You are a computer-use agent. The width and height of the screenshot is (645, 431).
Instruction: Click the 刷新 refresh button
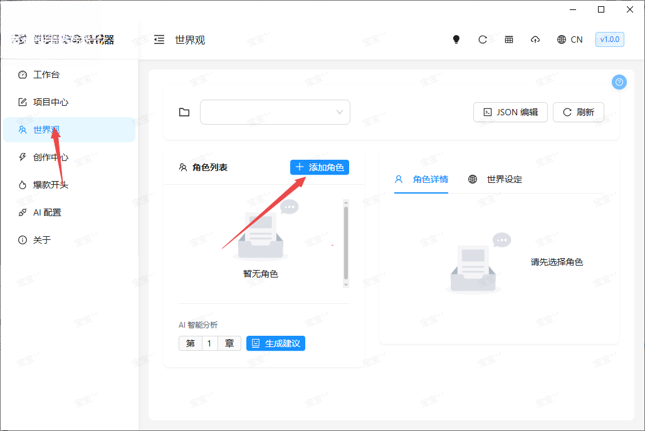[x=579, y=112]
